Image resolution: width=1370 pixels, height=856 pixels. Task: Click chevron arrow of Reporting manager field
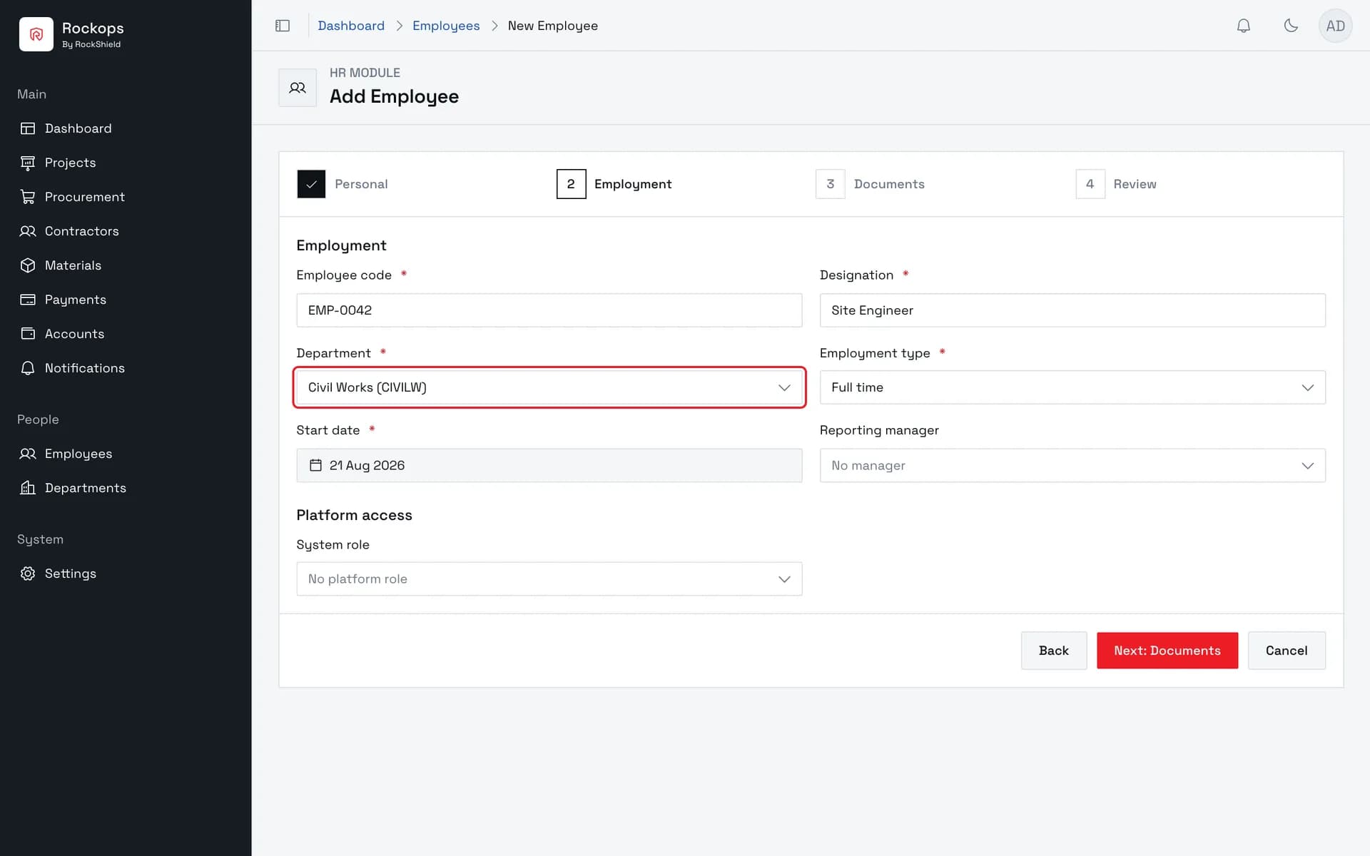[x=1307, y=466]
